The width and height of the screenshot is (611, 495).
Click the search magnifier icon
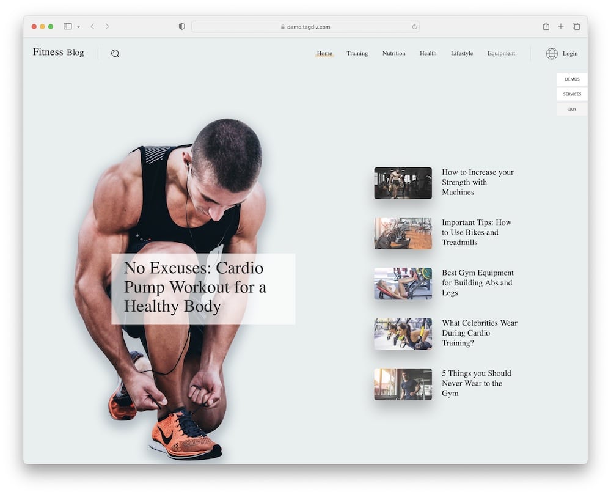pyautogui.click(x=115, y=53)
